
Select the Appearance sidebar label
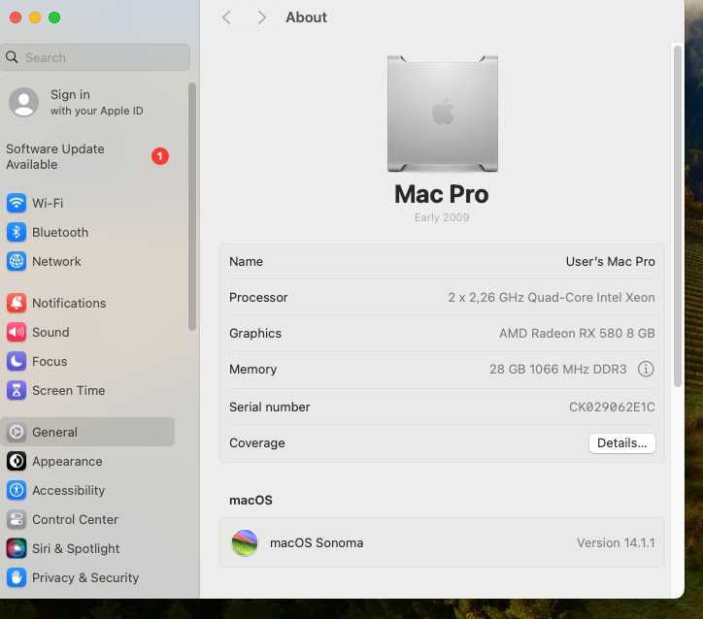[x=67, y=461]
